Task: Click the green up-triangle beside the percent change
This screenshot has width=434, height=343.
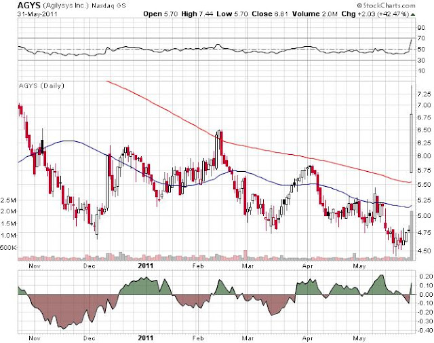Action: [413, 14]
